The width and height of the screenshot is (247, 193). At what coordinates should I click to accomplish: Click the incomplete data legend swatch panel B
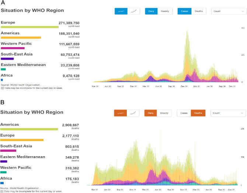(2, 192)
